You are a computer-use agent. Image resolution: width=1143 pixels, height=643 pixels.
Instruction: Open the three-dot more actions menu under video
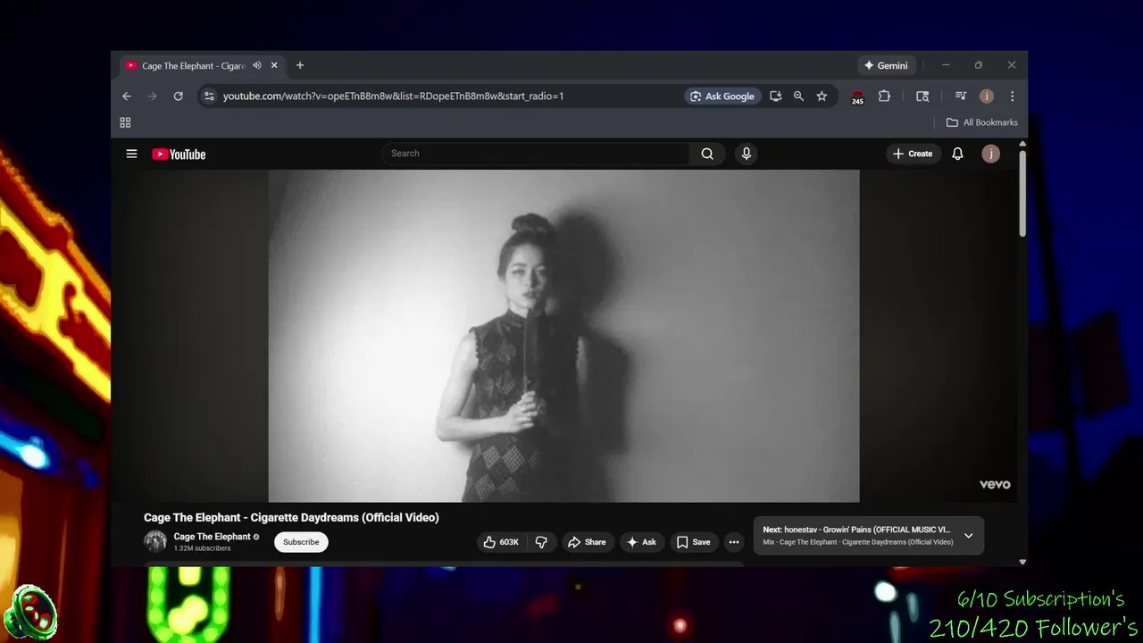(734, 542)
